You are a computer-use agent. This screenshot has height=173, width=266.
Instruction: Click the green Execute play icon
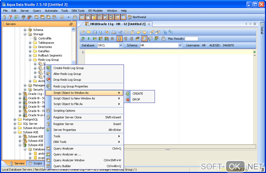(89, 39)
